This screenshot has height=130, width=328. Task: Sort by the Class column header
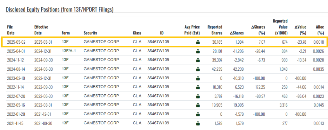[137, 33]
